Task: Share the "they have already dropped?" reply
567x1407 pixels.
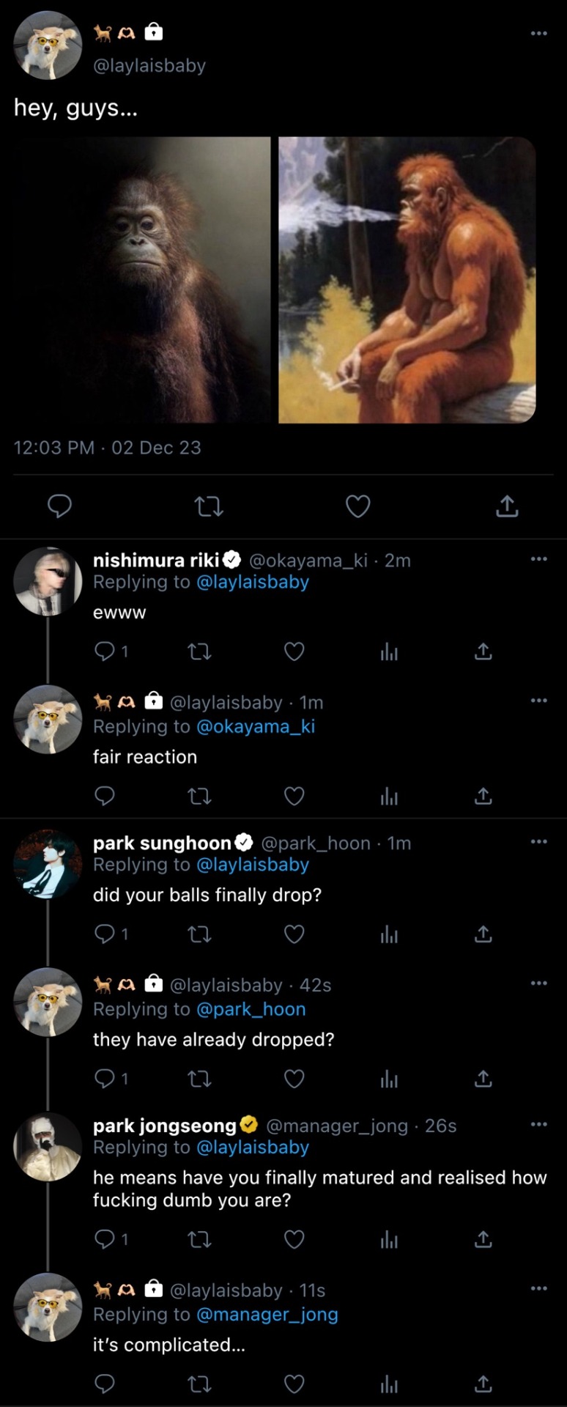Action: 483,1079
